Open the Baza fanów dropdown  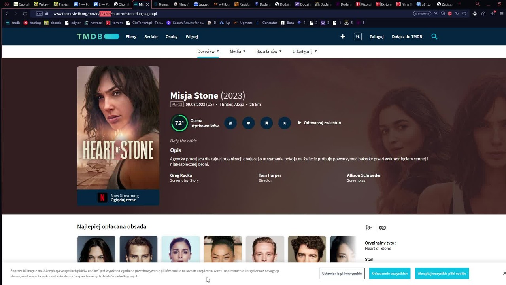(269, 51)
